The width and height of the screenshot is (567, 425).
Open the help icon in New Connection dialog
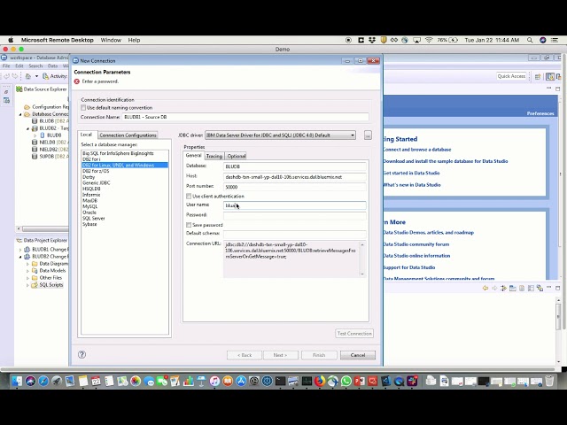[x=82, y=354]
